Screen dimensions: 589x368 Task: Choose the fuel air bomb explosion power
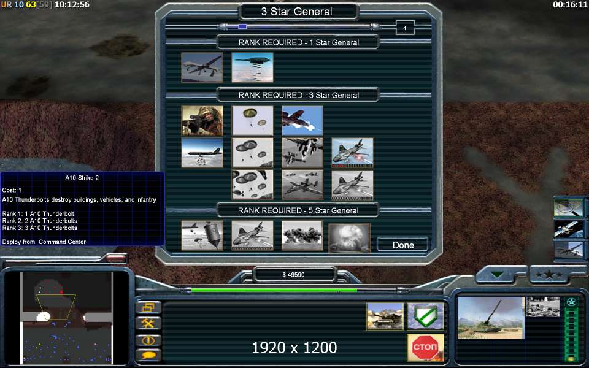[302, 236]
